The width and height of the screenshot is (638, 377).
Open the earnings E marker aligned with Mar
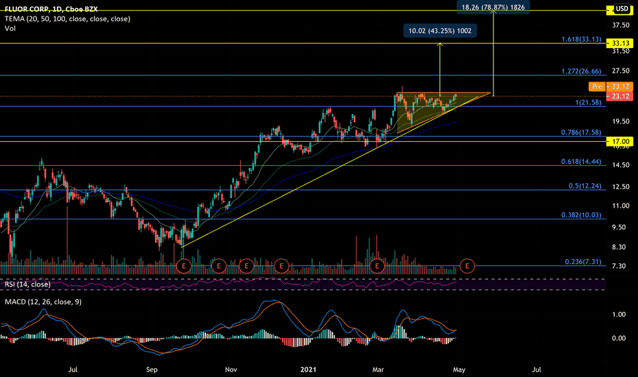tap(377, 266)
